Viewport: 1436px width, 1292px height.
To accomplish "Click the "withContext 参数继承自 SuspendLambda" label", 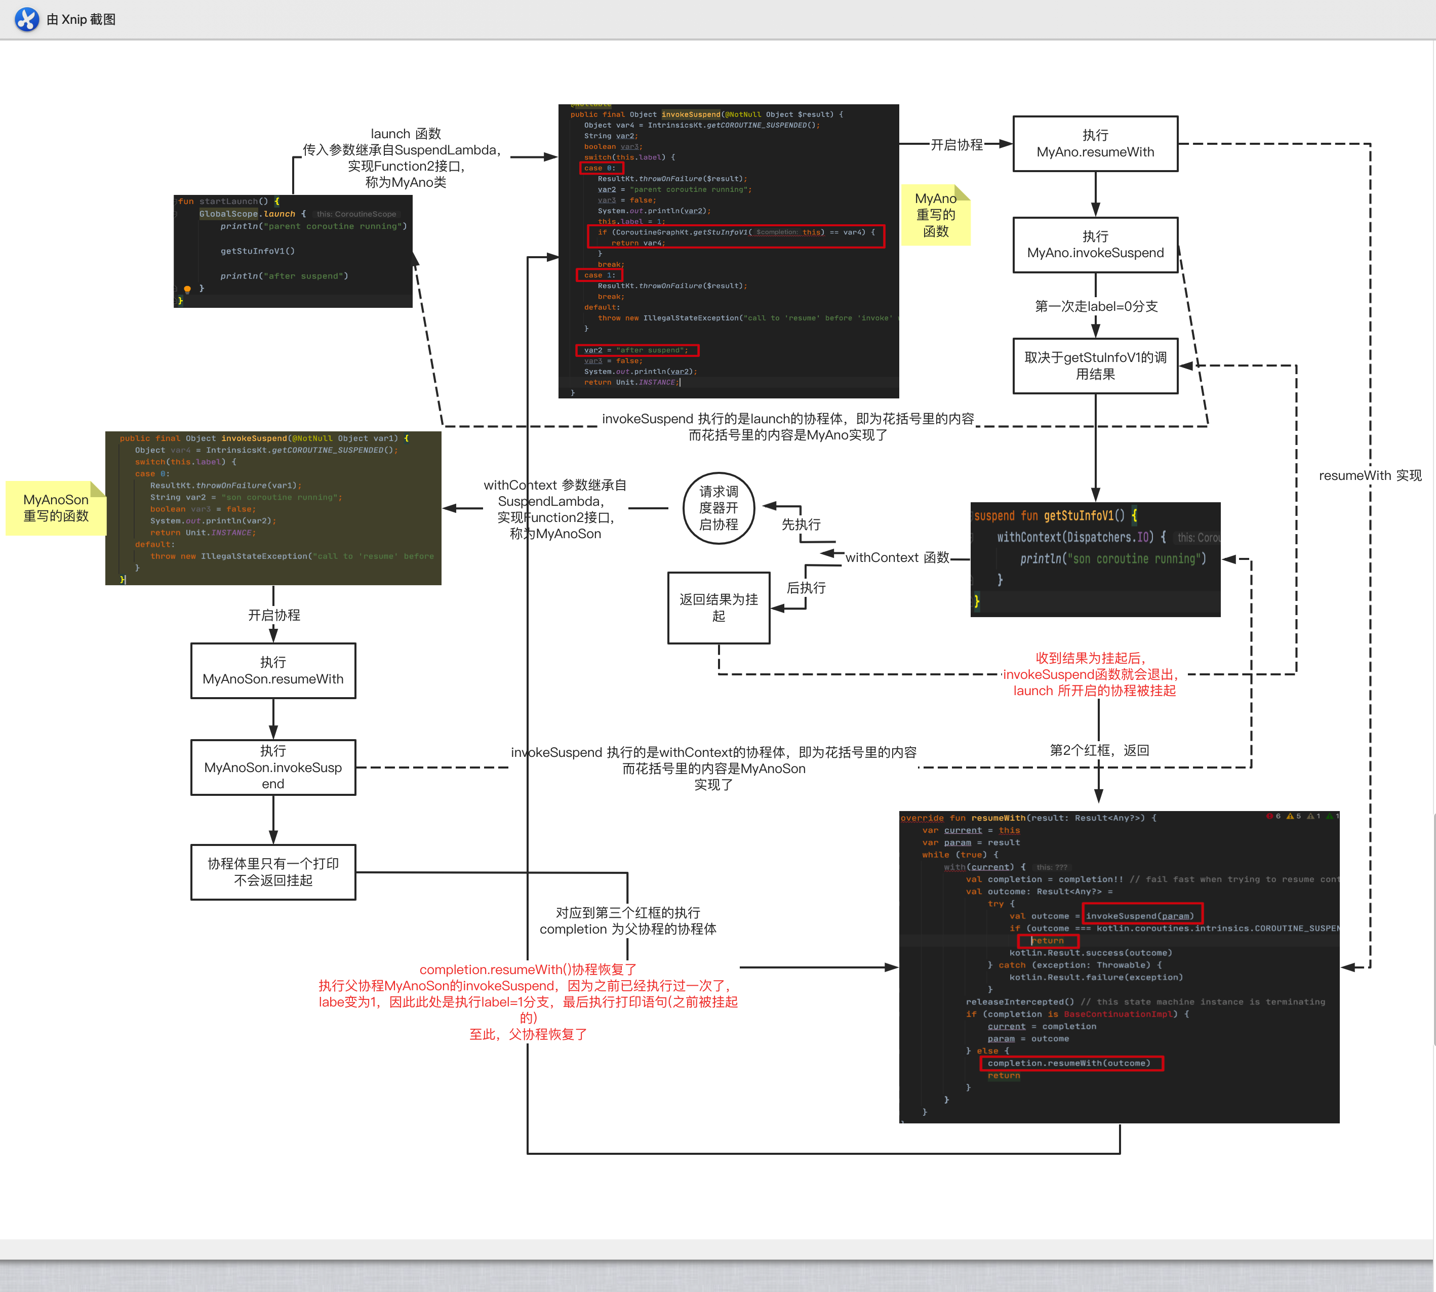I will click(x=555, y=509).
